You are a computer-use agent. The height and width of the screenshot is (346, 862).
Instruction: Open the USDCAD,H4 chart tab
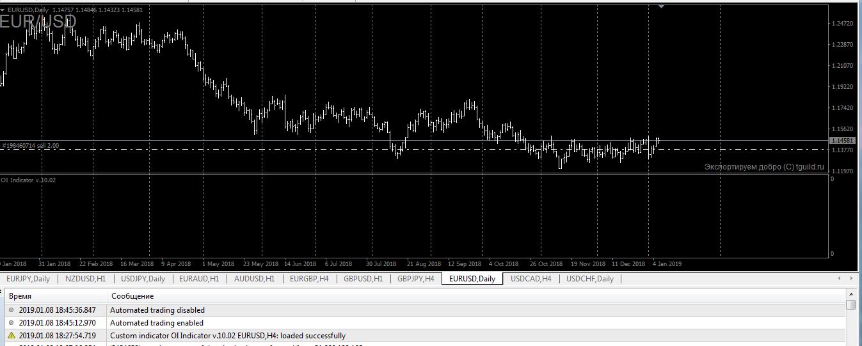(531, 279)
